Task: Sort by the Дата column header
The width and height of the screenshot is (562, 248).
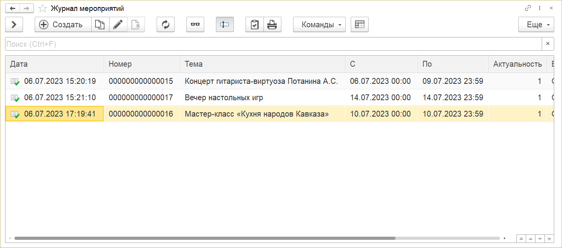Action: click(x=55, y=64)
